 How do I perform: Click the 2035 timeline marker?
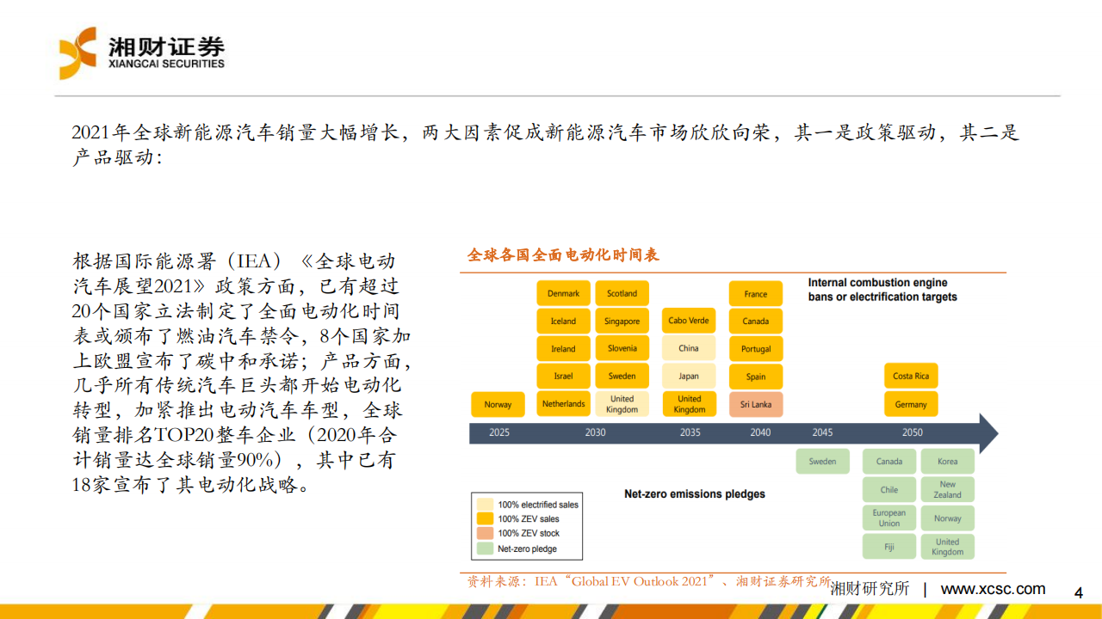click(690, 432)
